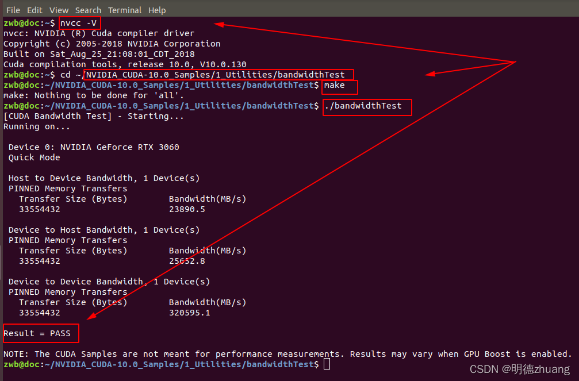
Task: Click the bandwidth value 23890.5
Action: [187, 209]
